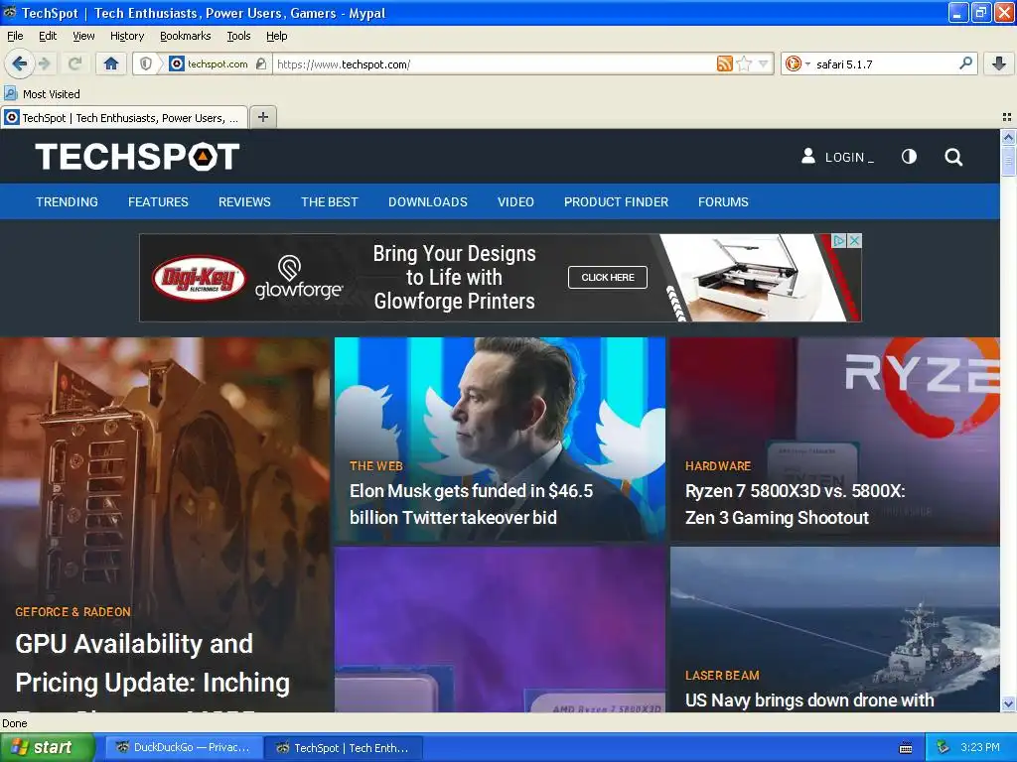Open PRODUCT FINDER nav link
Image resolution: width=1017 pixels, height=762 pixels.
(616, 202)
